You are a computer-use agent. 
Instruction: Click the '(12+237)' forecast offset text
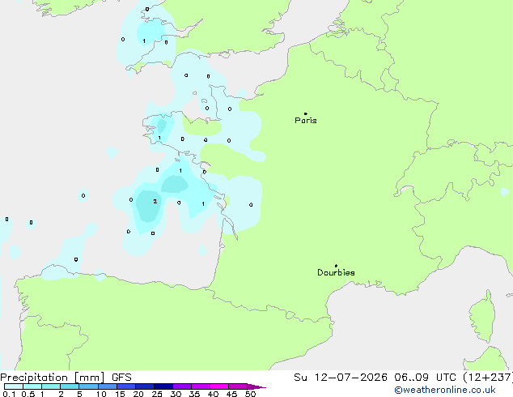pyautogui.click(x=487, y=378)
